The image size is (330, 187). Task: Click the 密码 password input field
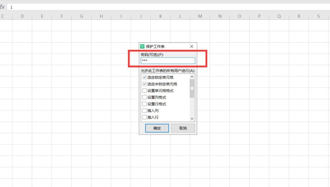(x=168, y=61)
